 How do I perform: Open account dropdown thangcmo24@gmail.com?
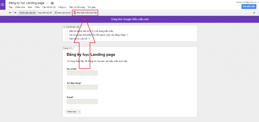point(247,2)
